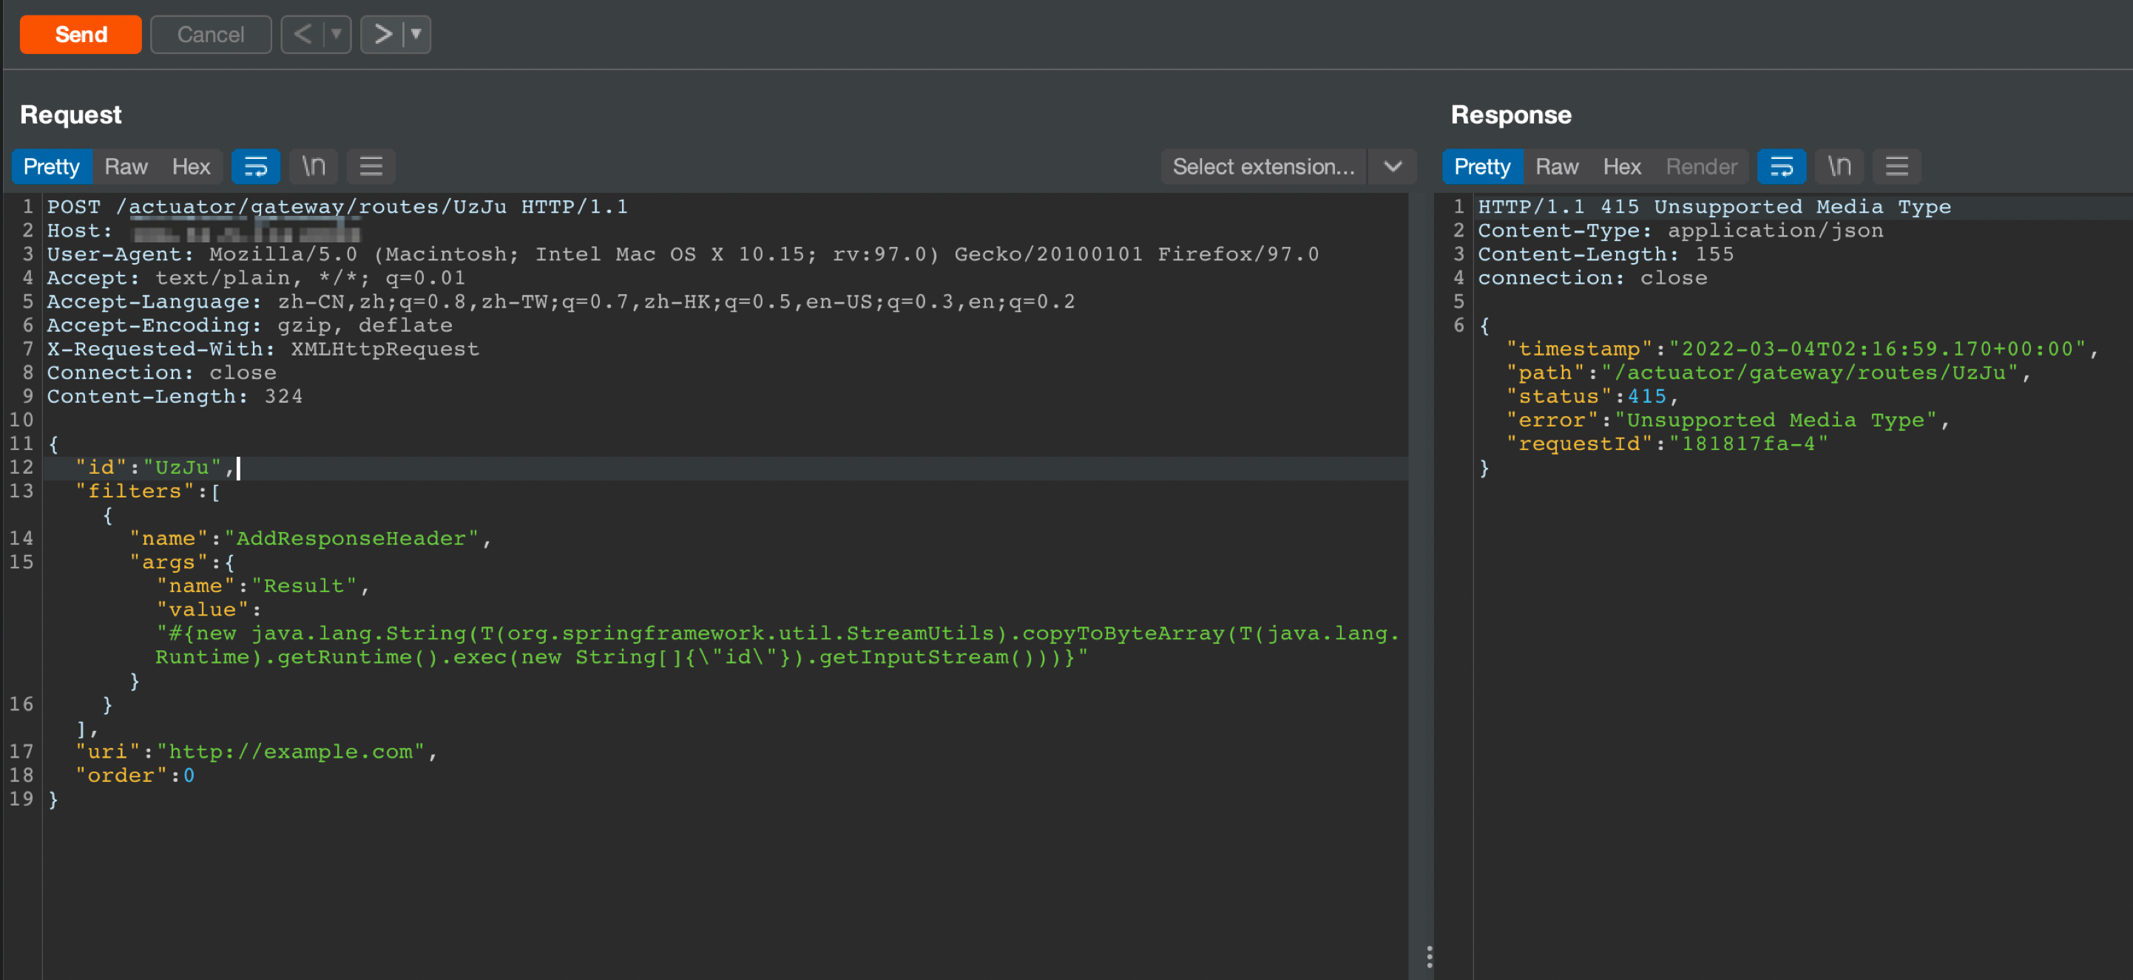Click the "filters":[ line in body

pos(148,491)
